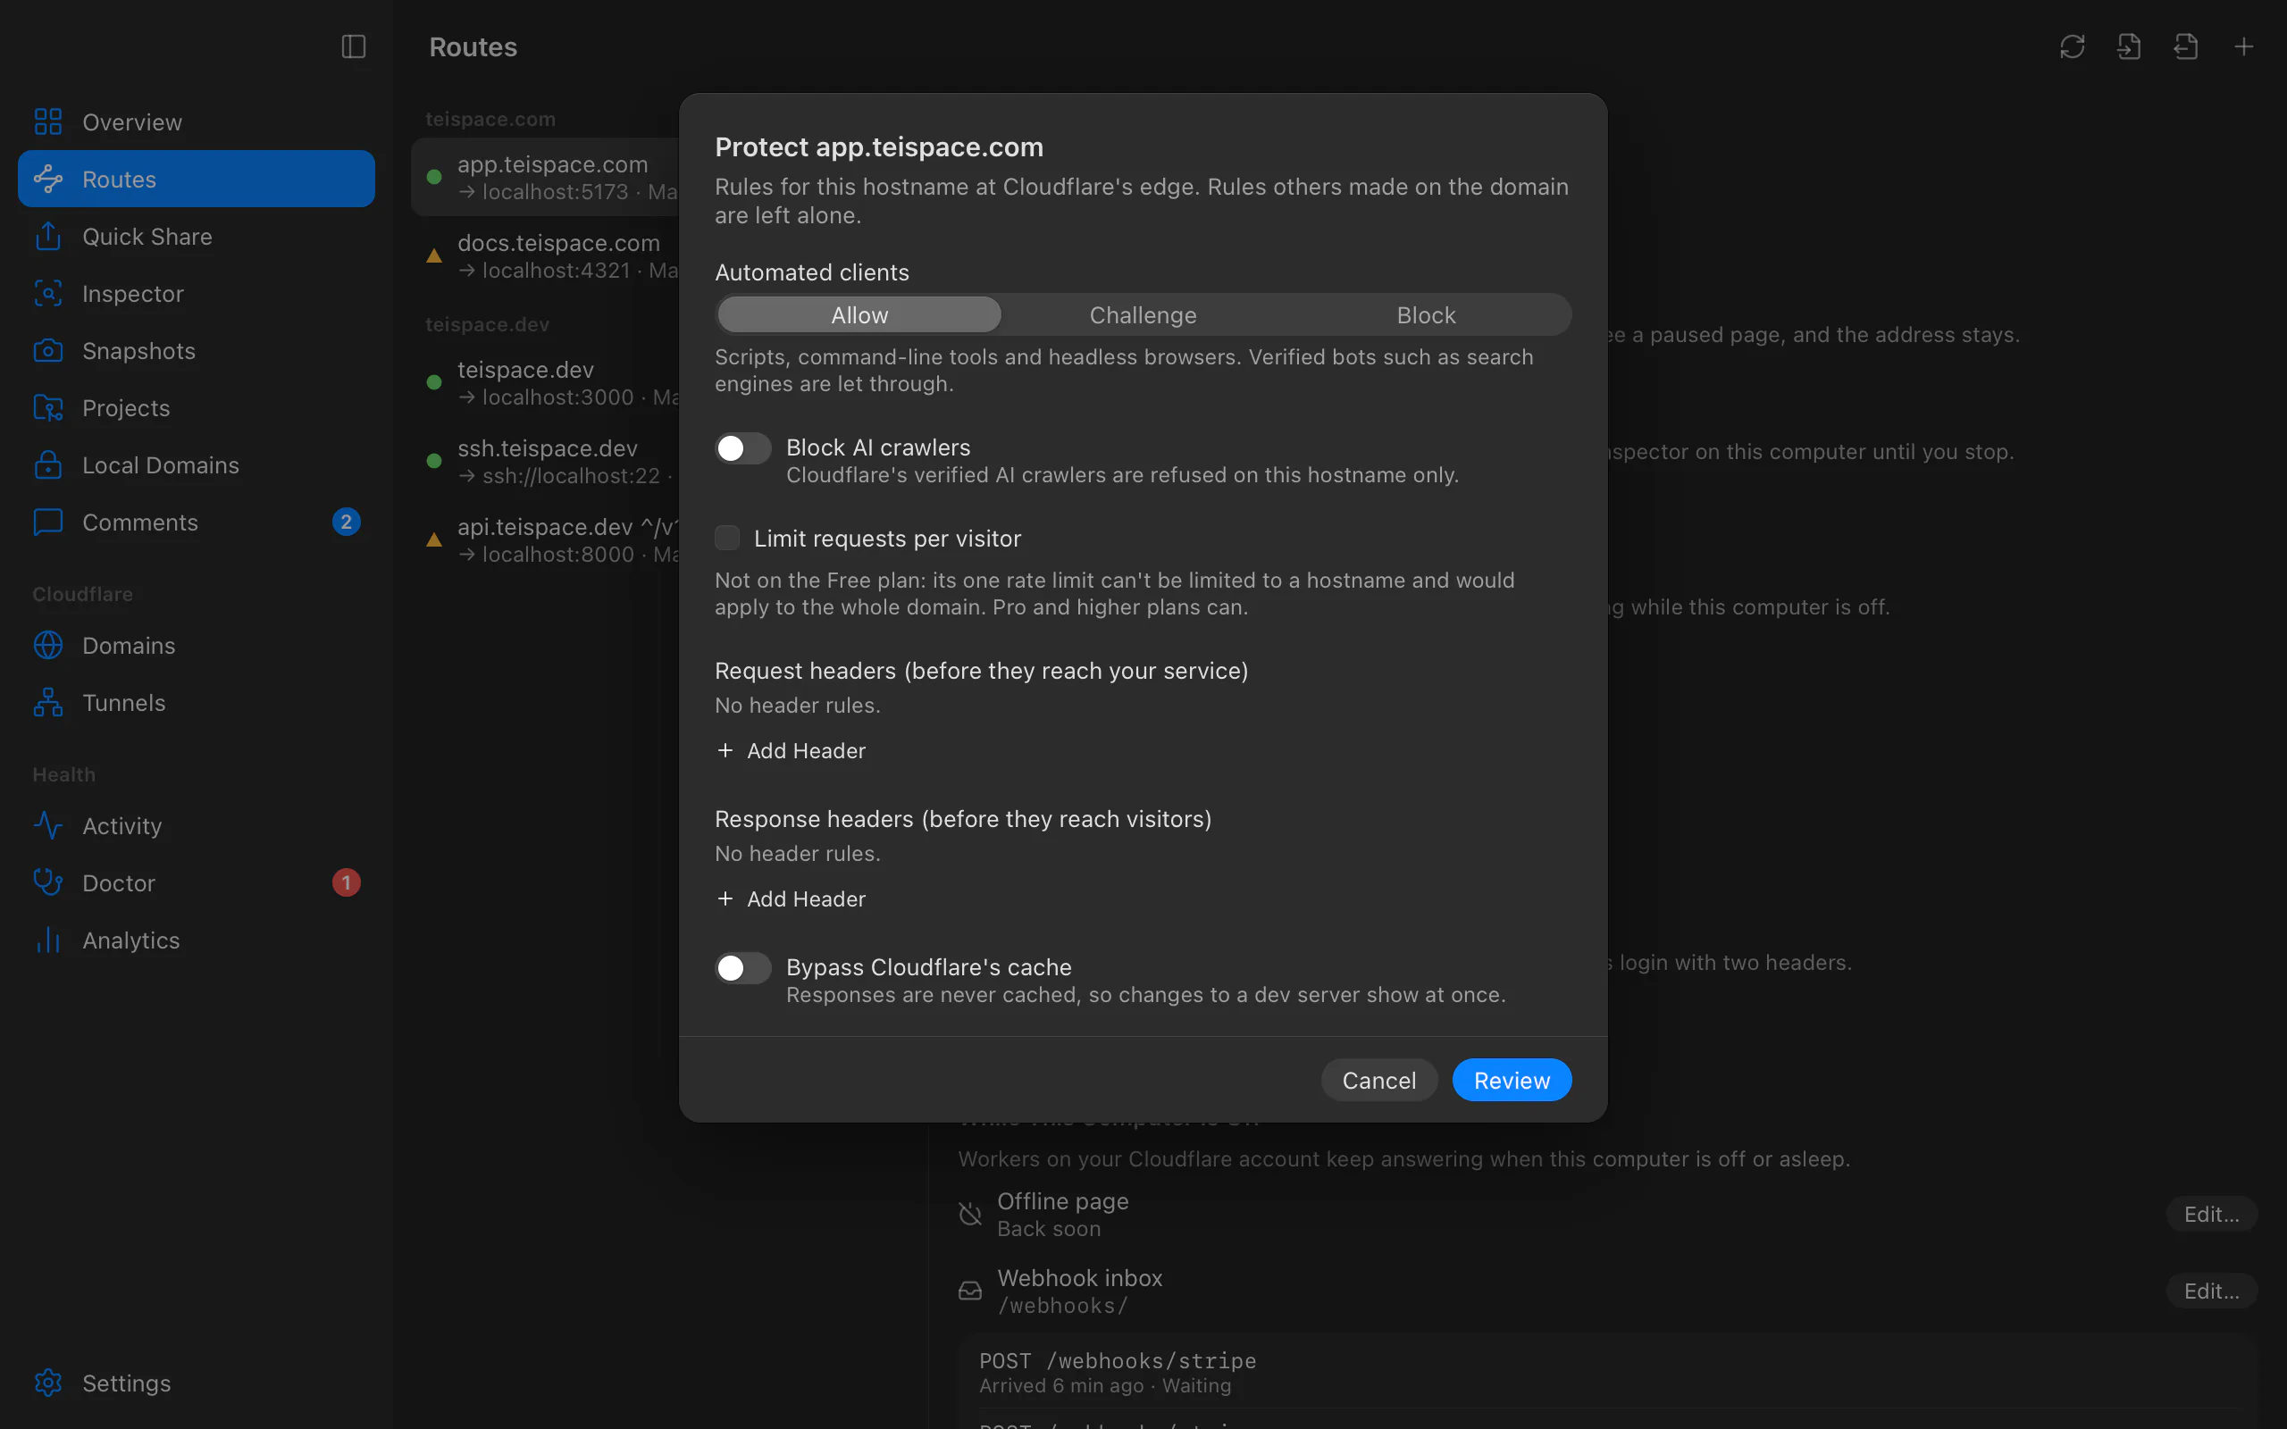Toggle Block AI crawlers switch
The height and width of the screenshot is (1429, 2287).
742,448
